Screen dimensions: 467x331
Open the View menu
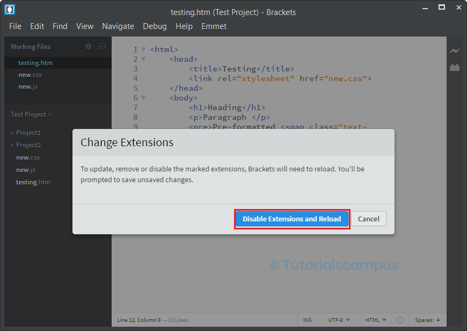[x=85, y=26]
